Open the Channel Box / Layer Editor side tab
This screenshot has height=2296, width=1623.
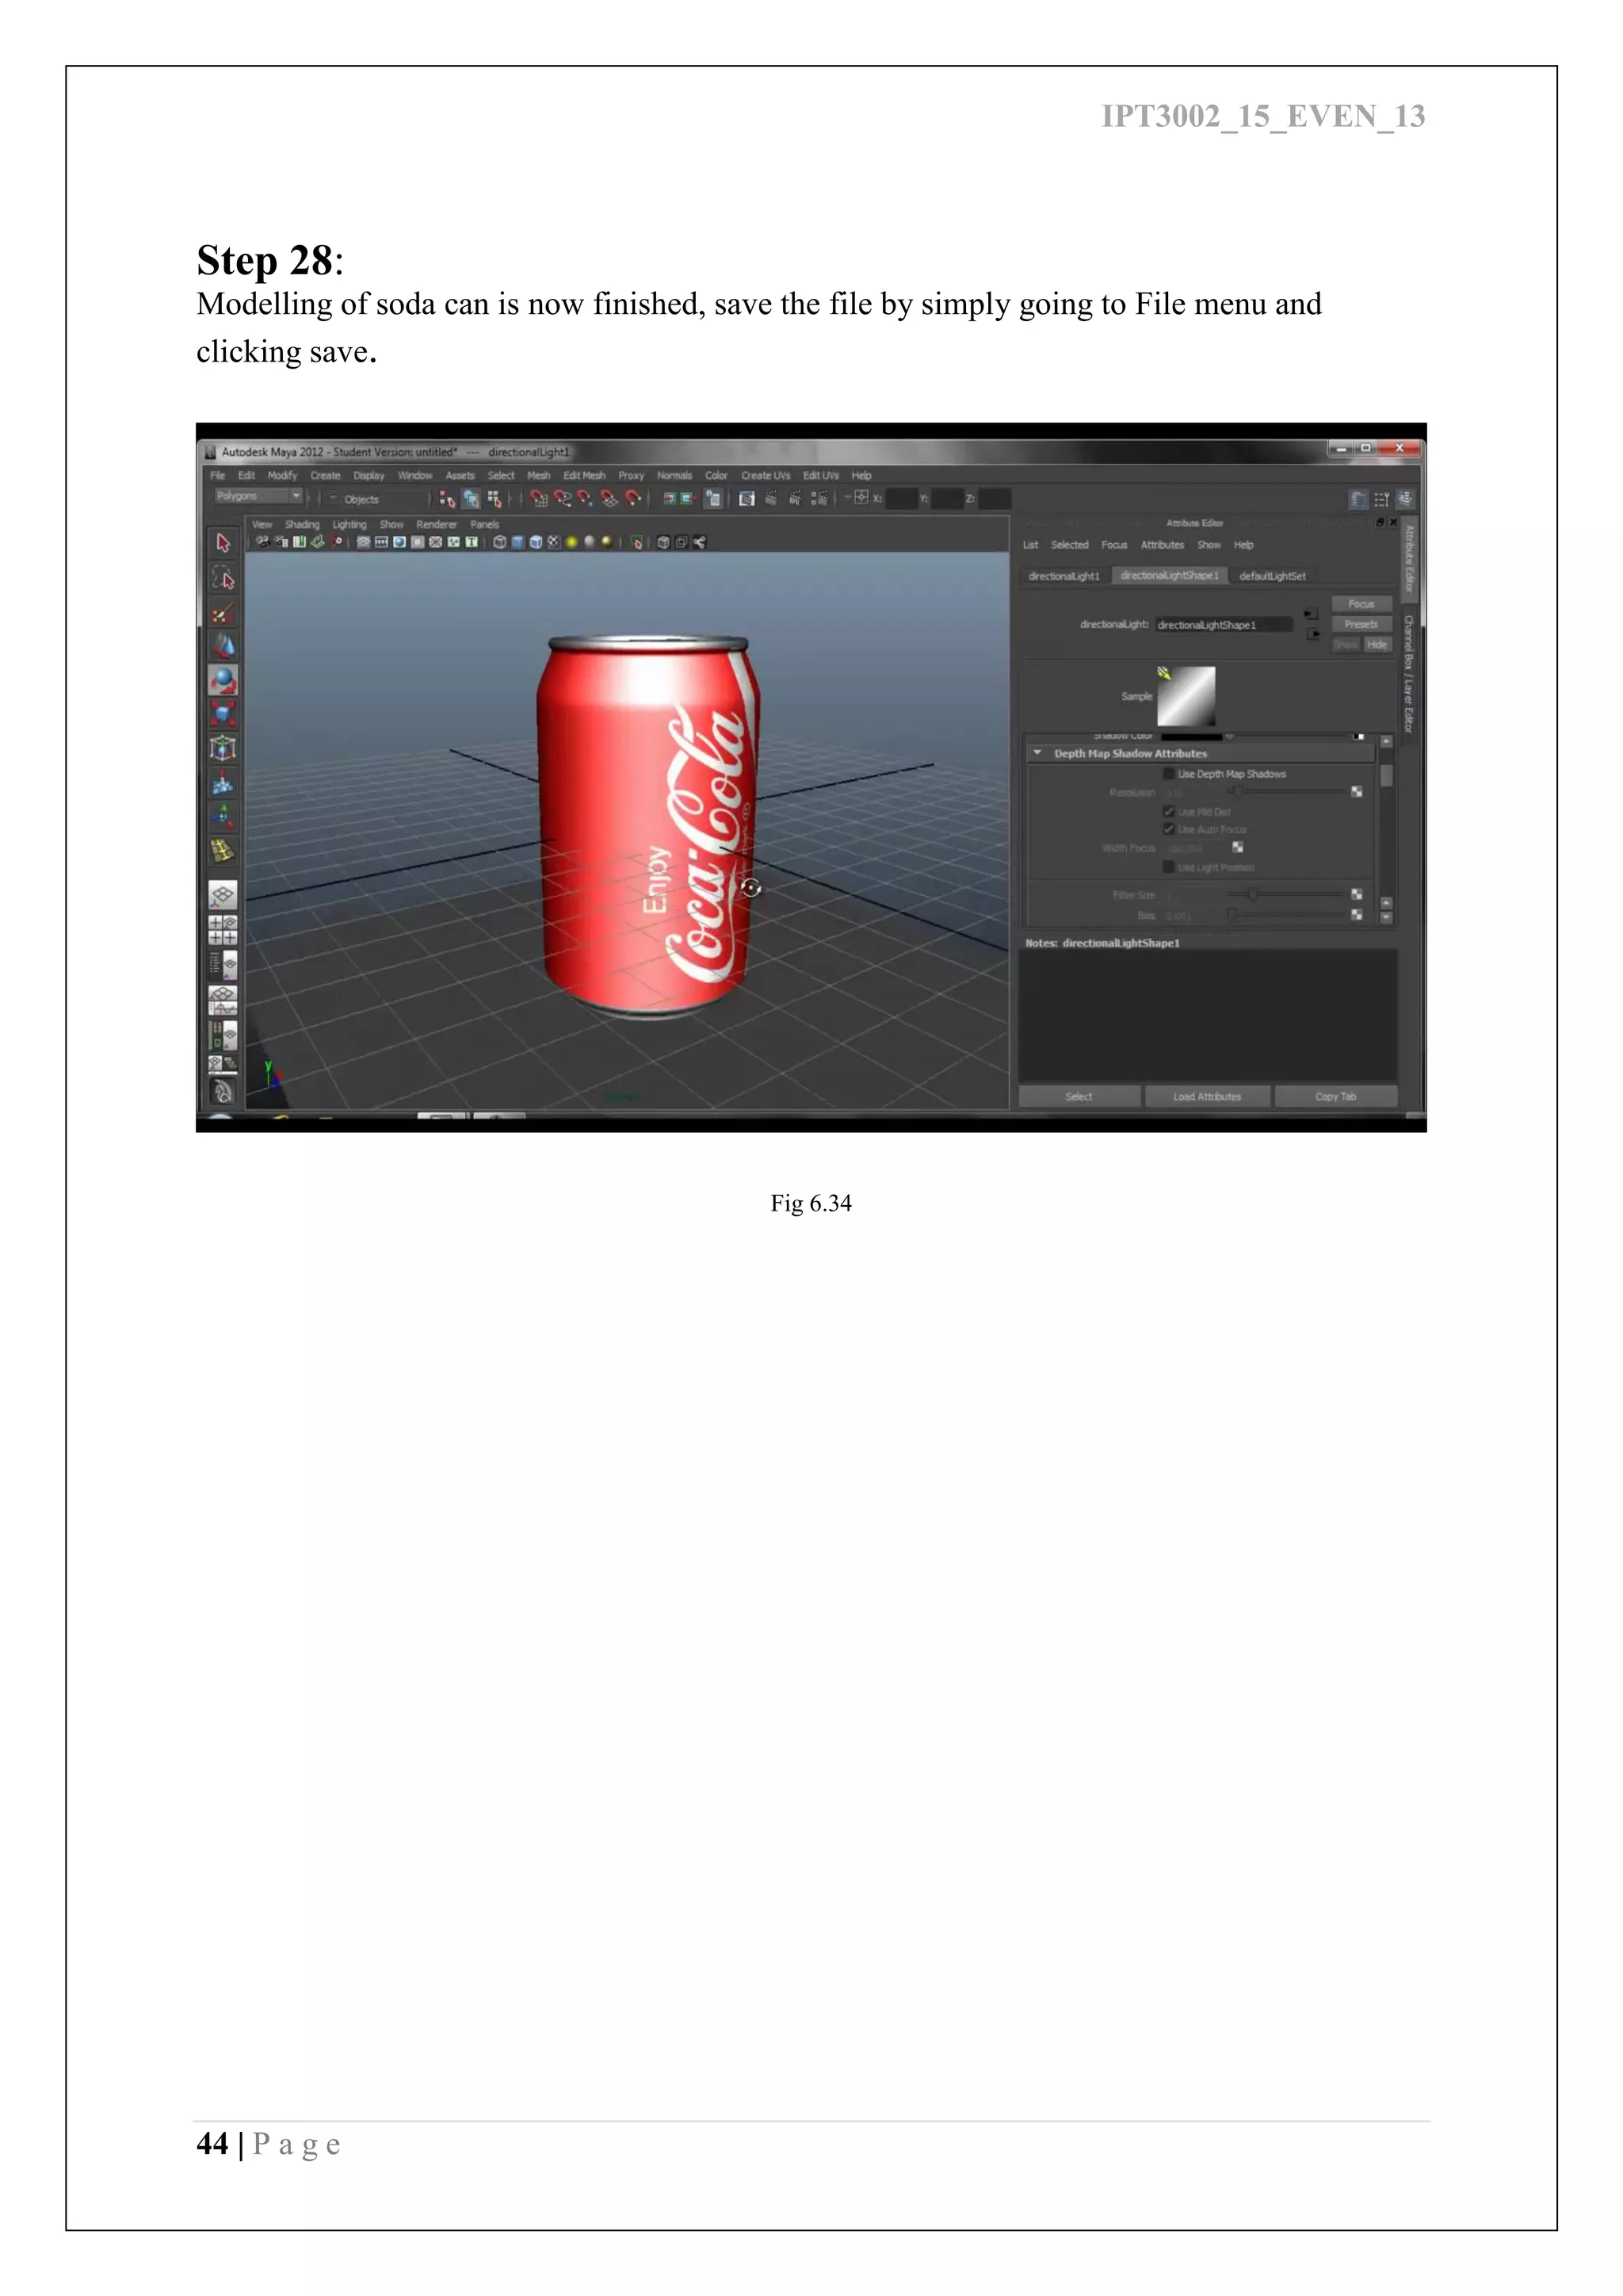pos(1408,674)
